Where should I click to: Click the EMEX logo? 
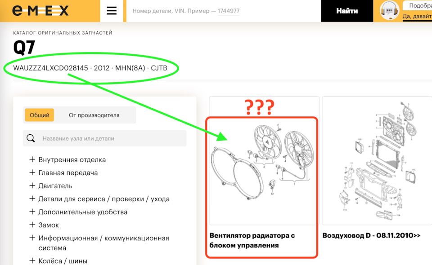40,10
